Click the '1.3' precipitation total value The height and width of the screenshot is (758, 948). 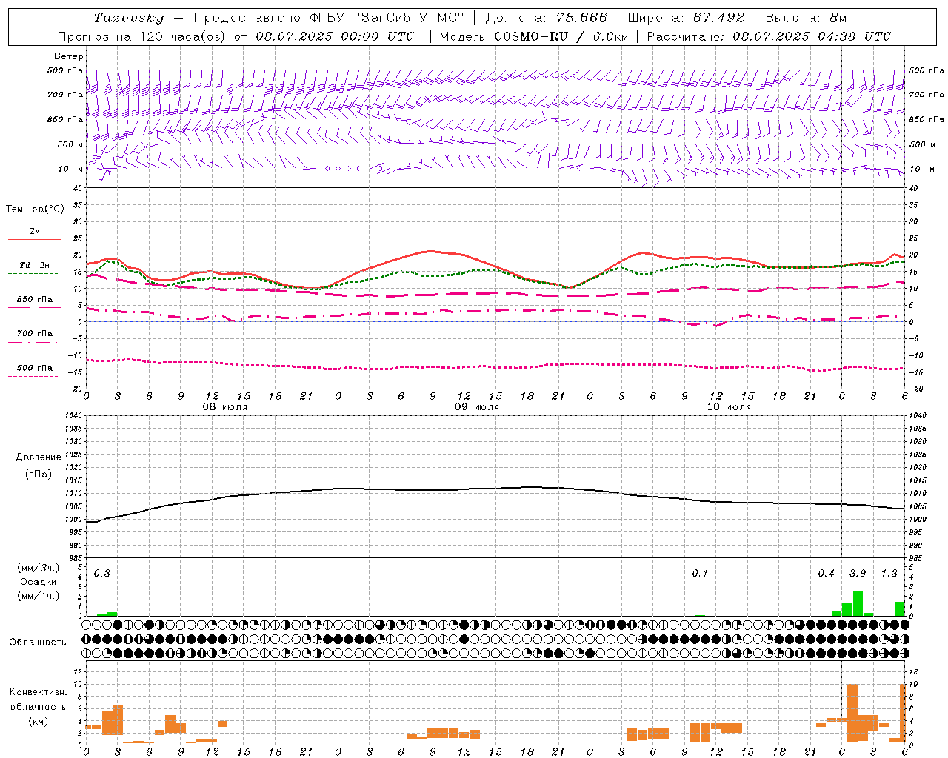coord(889,574)
